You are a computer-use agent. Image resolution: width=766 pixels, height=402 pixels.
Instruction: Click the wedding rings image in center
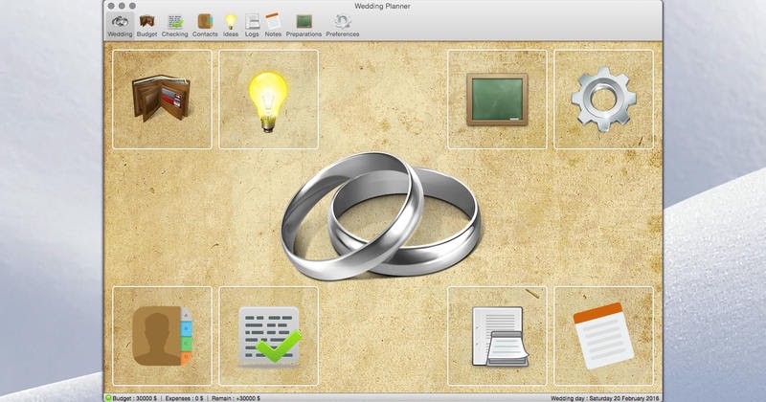(381, 216)
